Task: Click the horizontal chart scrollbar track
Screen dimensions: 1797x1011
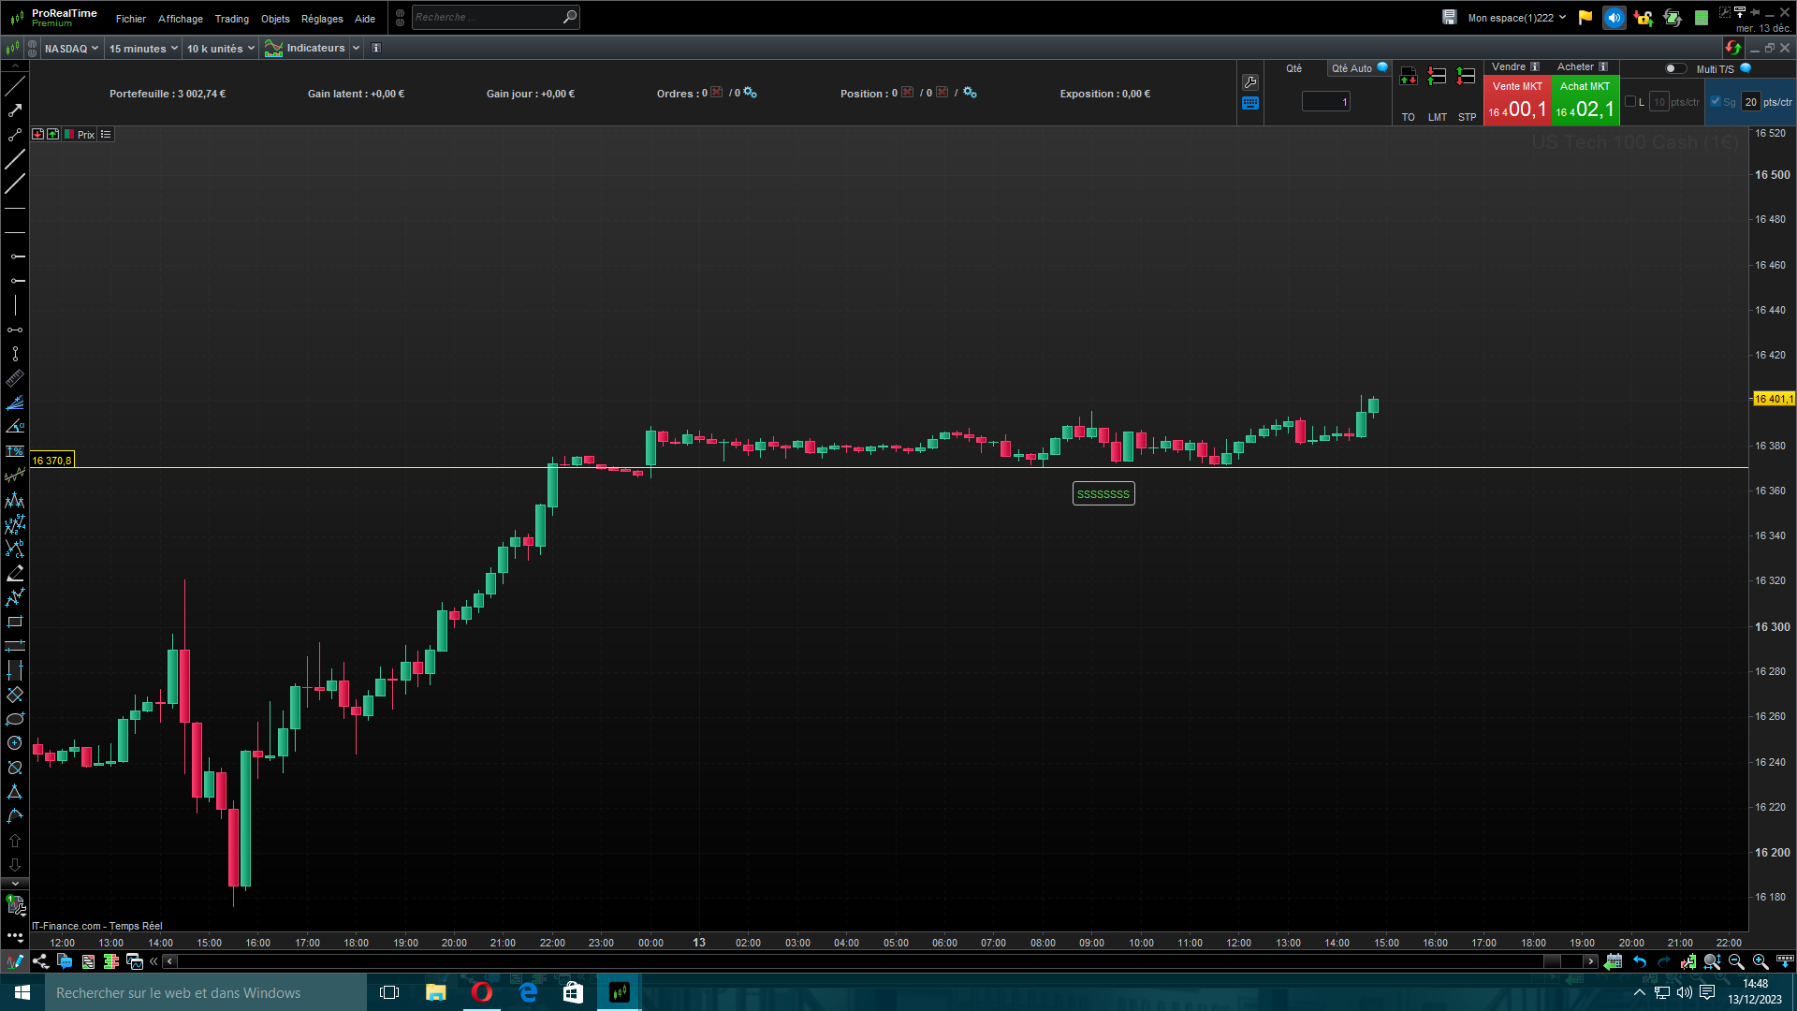Action: pyautogui.click(x=842, y=961)
